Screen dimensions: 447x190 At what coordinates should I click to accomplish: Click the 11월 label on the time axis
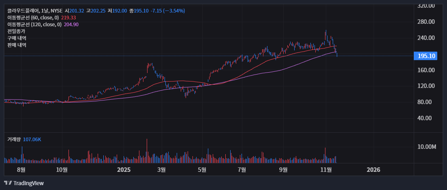tap(326, 170)
